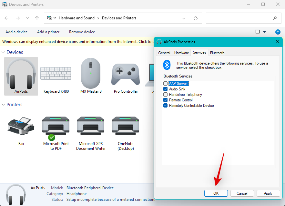Uncheck Remotely Controllable Device service

coord(165,106)
